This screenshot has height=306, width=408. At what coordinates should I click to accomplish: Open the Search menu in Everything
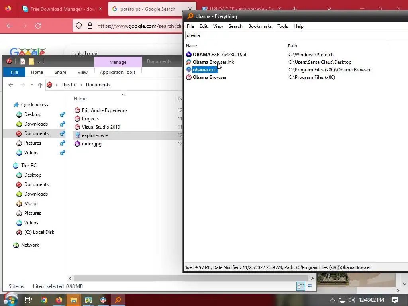(235, 26)
